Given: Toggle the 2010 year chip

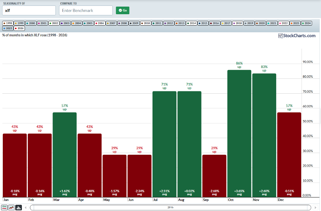Looking at the screenshot, I should [145, 23].
